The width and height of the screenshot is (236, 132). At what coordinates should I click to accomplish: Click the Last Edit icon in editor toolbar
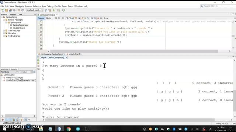pyautogui.click(x=56, y=18)
